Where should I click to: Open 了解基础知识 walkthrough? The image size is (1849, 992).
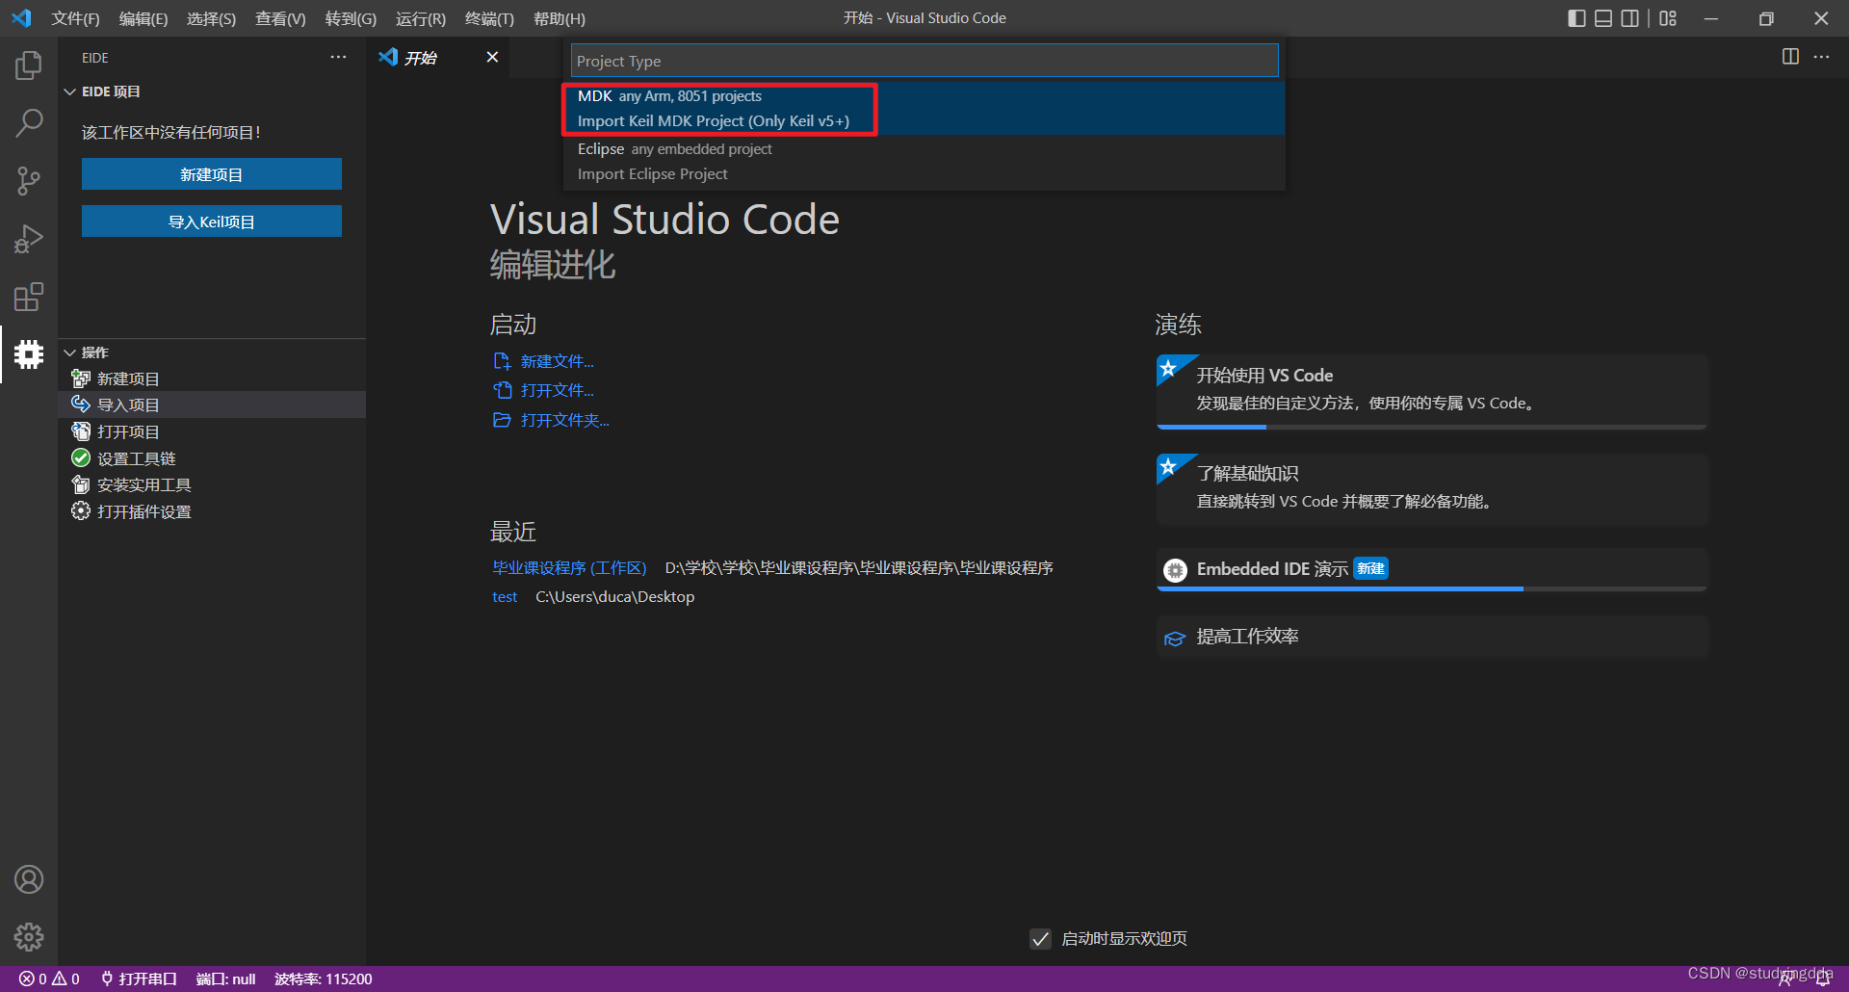click(x=1432, y=488)
